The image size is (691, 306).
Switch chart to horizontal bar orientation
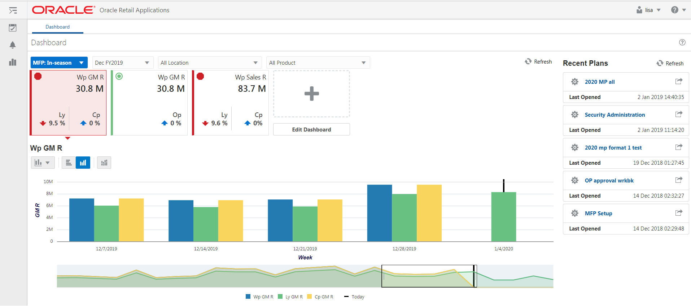coord(69,163)
